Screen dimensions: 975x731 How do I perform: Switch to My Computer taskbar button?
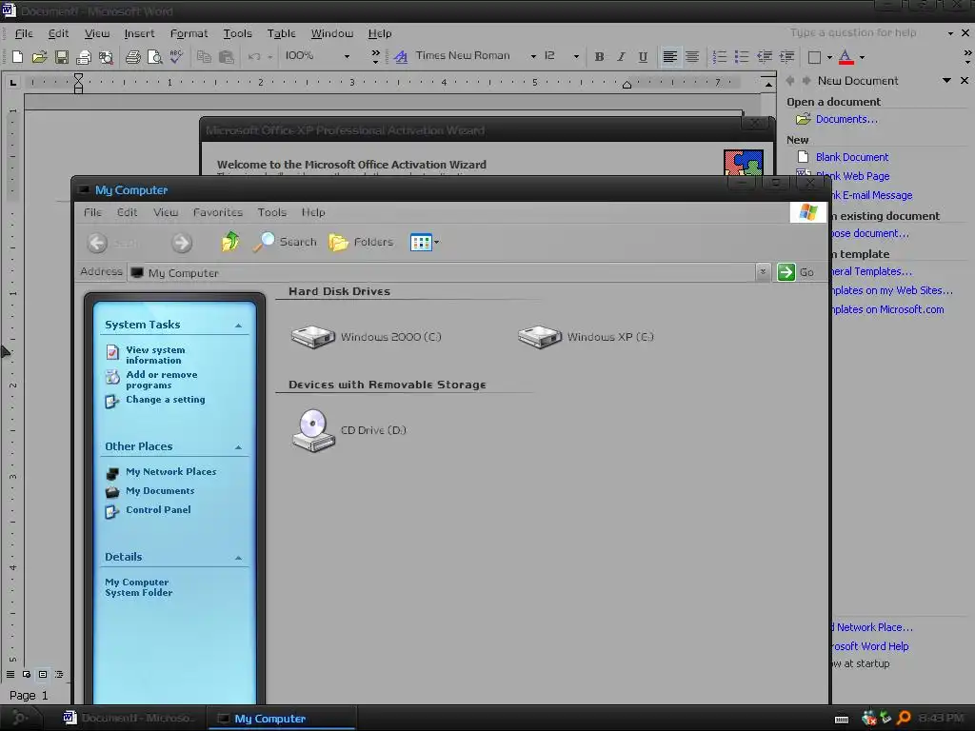coord(280,719)
